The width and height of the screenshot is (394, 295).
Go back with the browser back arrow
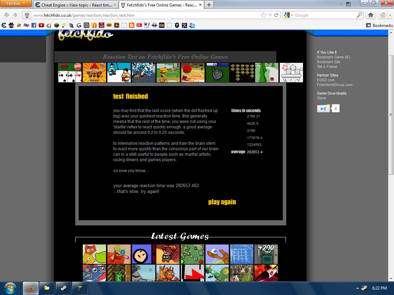[7, 15]
